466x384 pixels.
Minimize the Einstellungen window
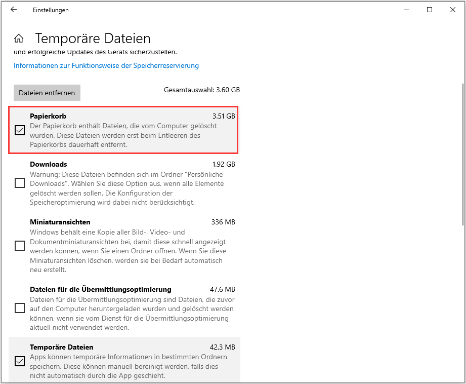(x=406, y=10)
